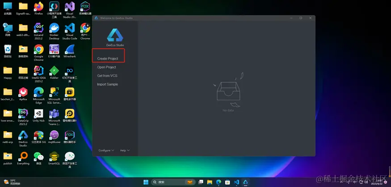Screen dimensions: 391x187
Task: Select the SmartSQL desktop icon
Action: click(x=54, y=158)
